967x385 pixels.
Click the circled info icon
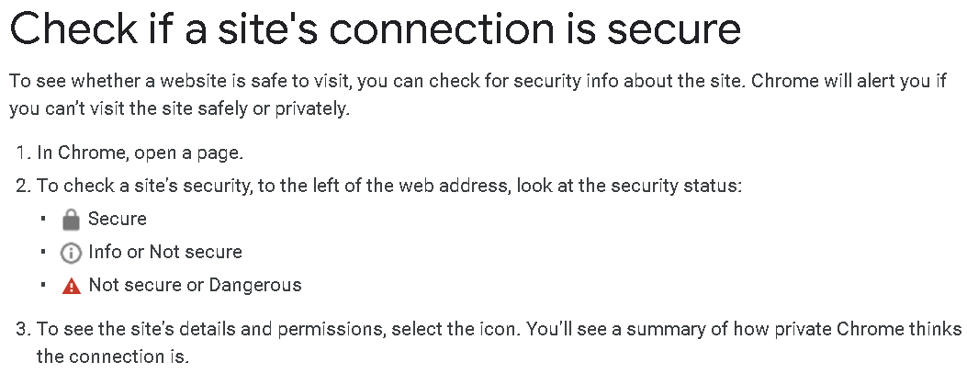pos(71,253)
